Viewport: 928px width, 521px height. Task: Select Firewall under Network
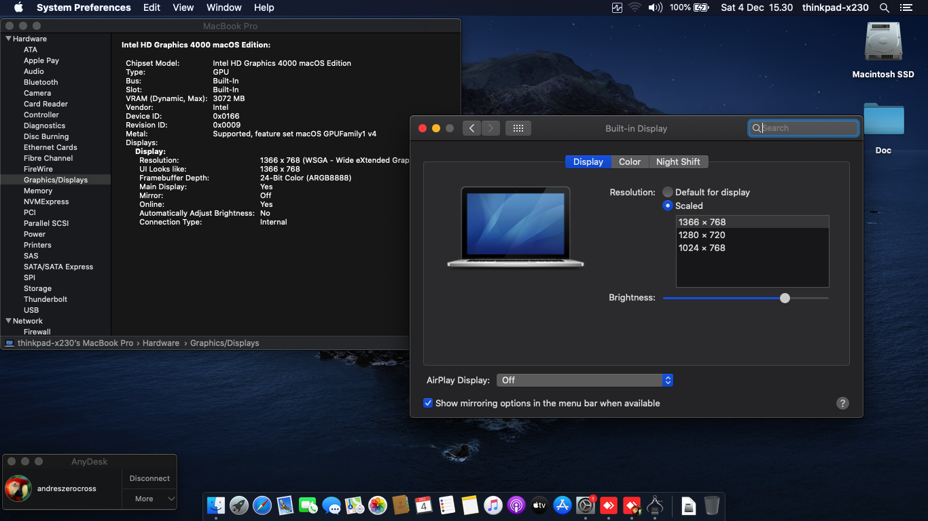tap(37, 332)
